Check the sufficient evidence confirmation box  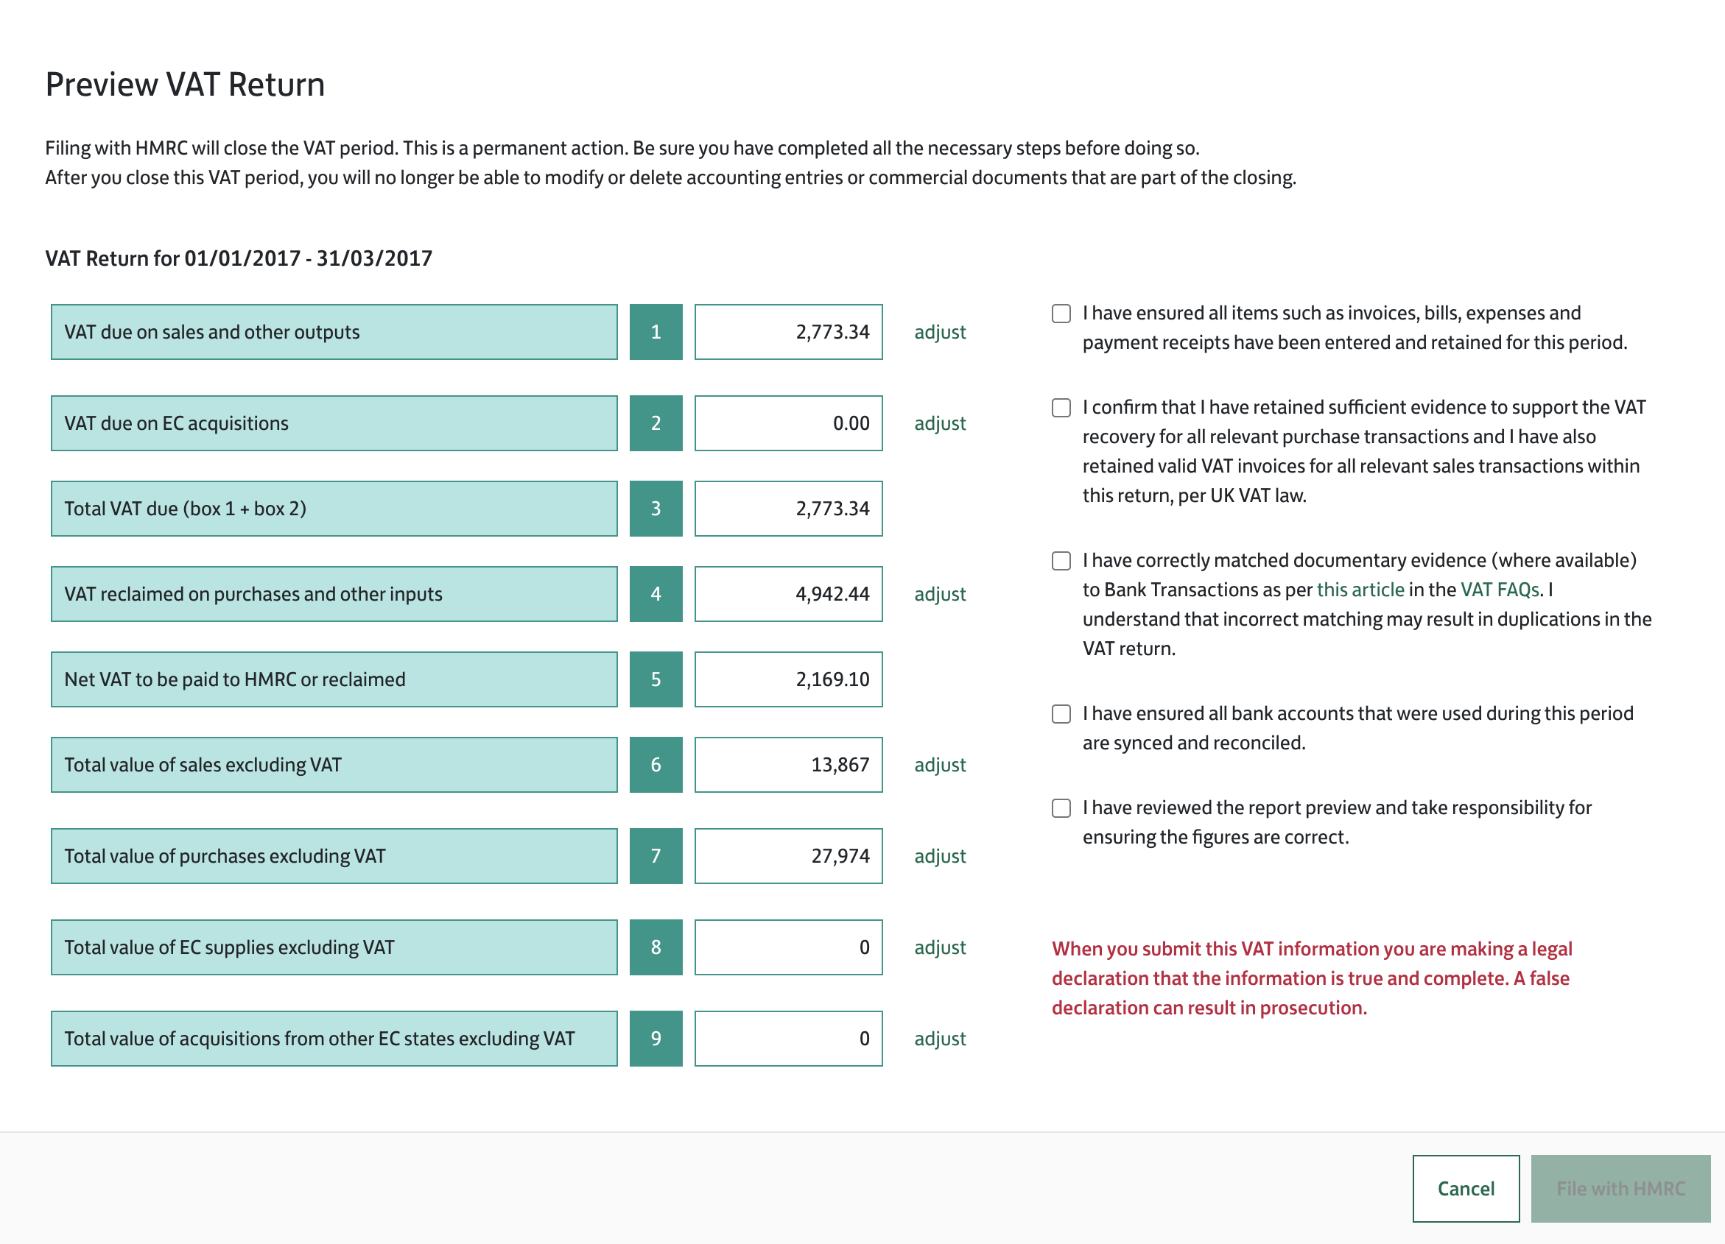[1061, 408]
